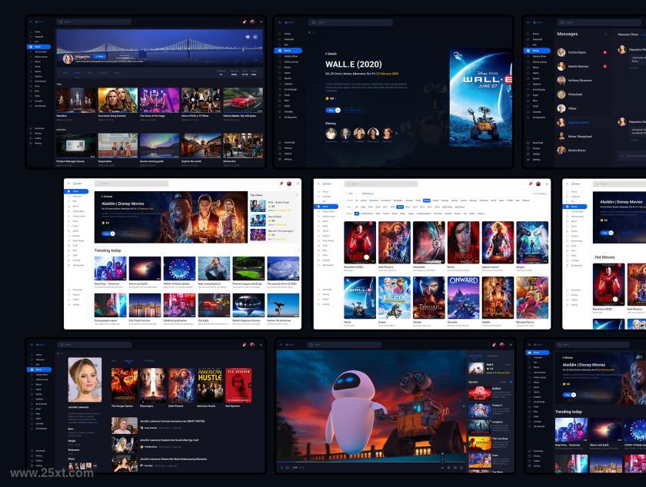The image size is (646, 487).
Task: Switch to highlighted Movies tab in actor screen
Action: pyautogui.click(x=129, y=361)
